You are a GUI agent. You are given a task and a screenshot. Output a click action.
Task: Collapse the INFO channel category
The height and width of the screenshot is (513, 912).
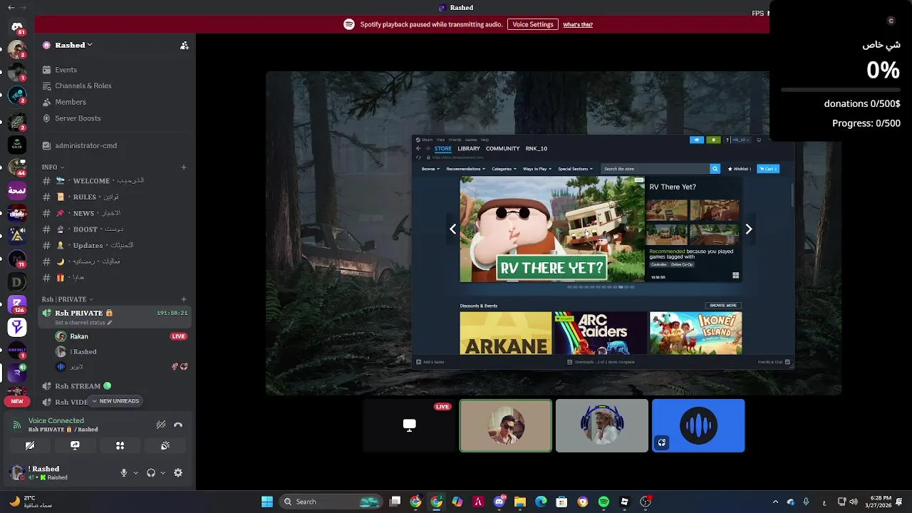point(53,167)
